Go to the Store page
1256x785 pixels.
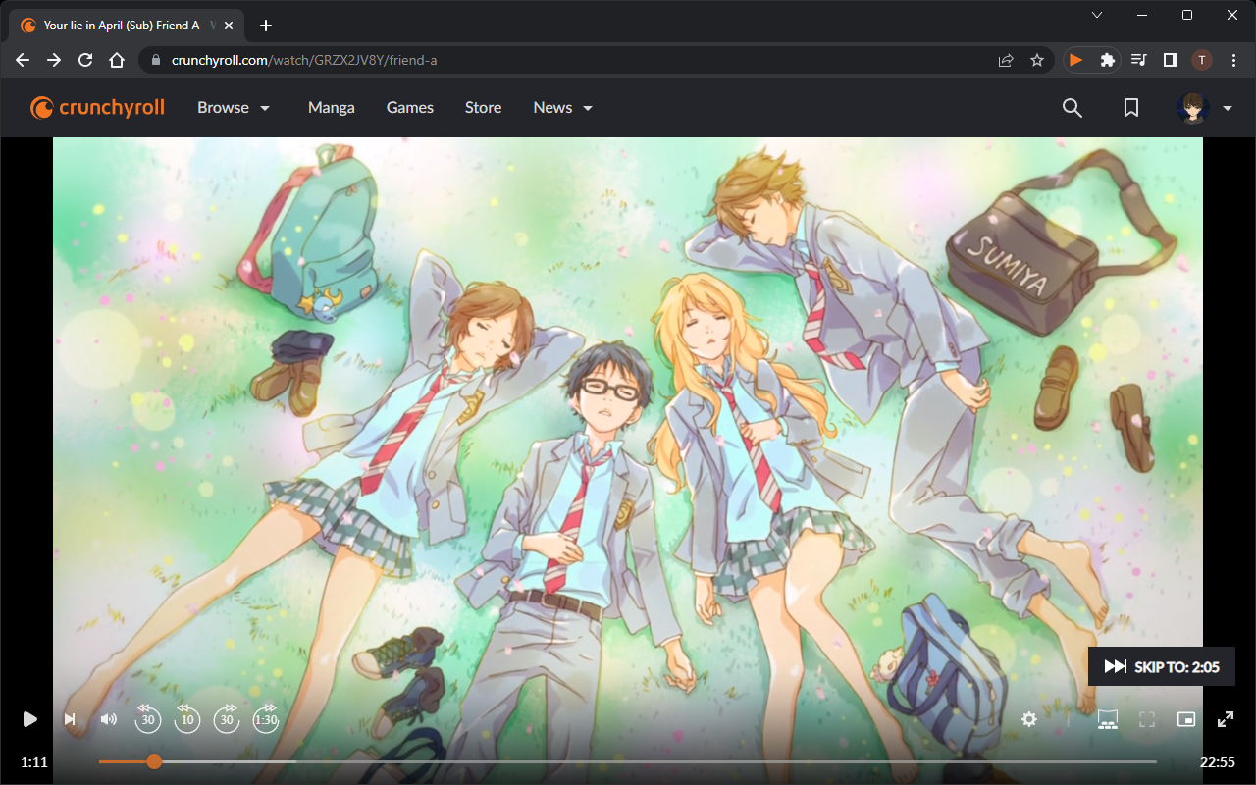pos(483,108)
